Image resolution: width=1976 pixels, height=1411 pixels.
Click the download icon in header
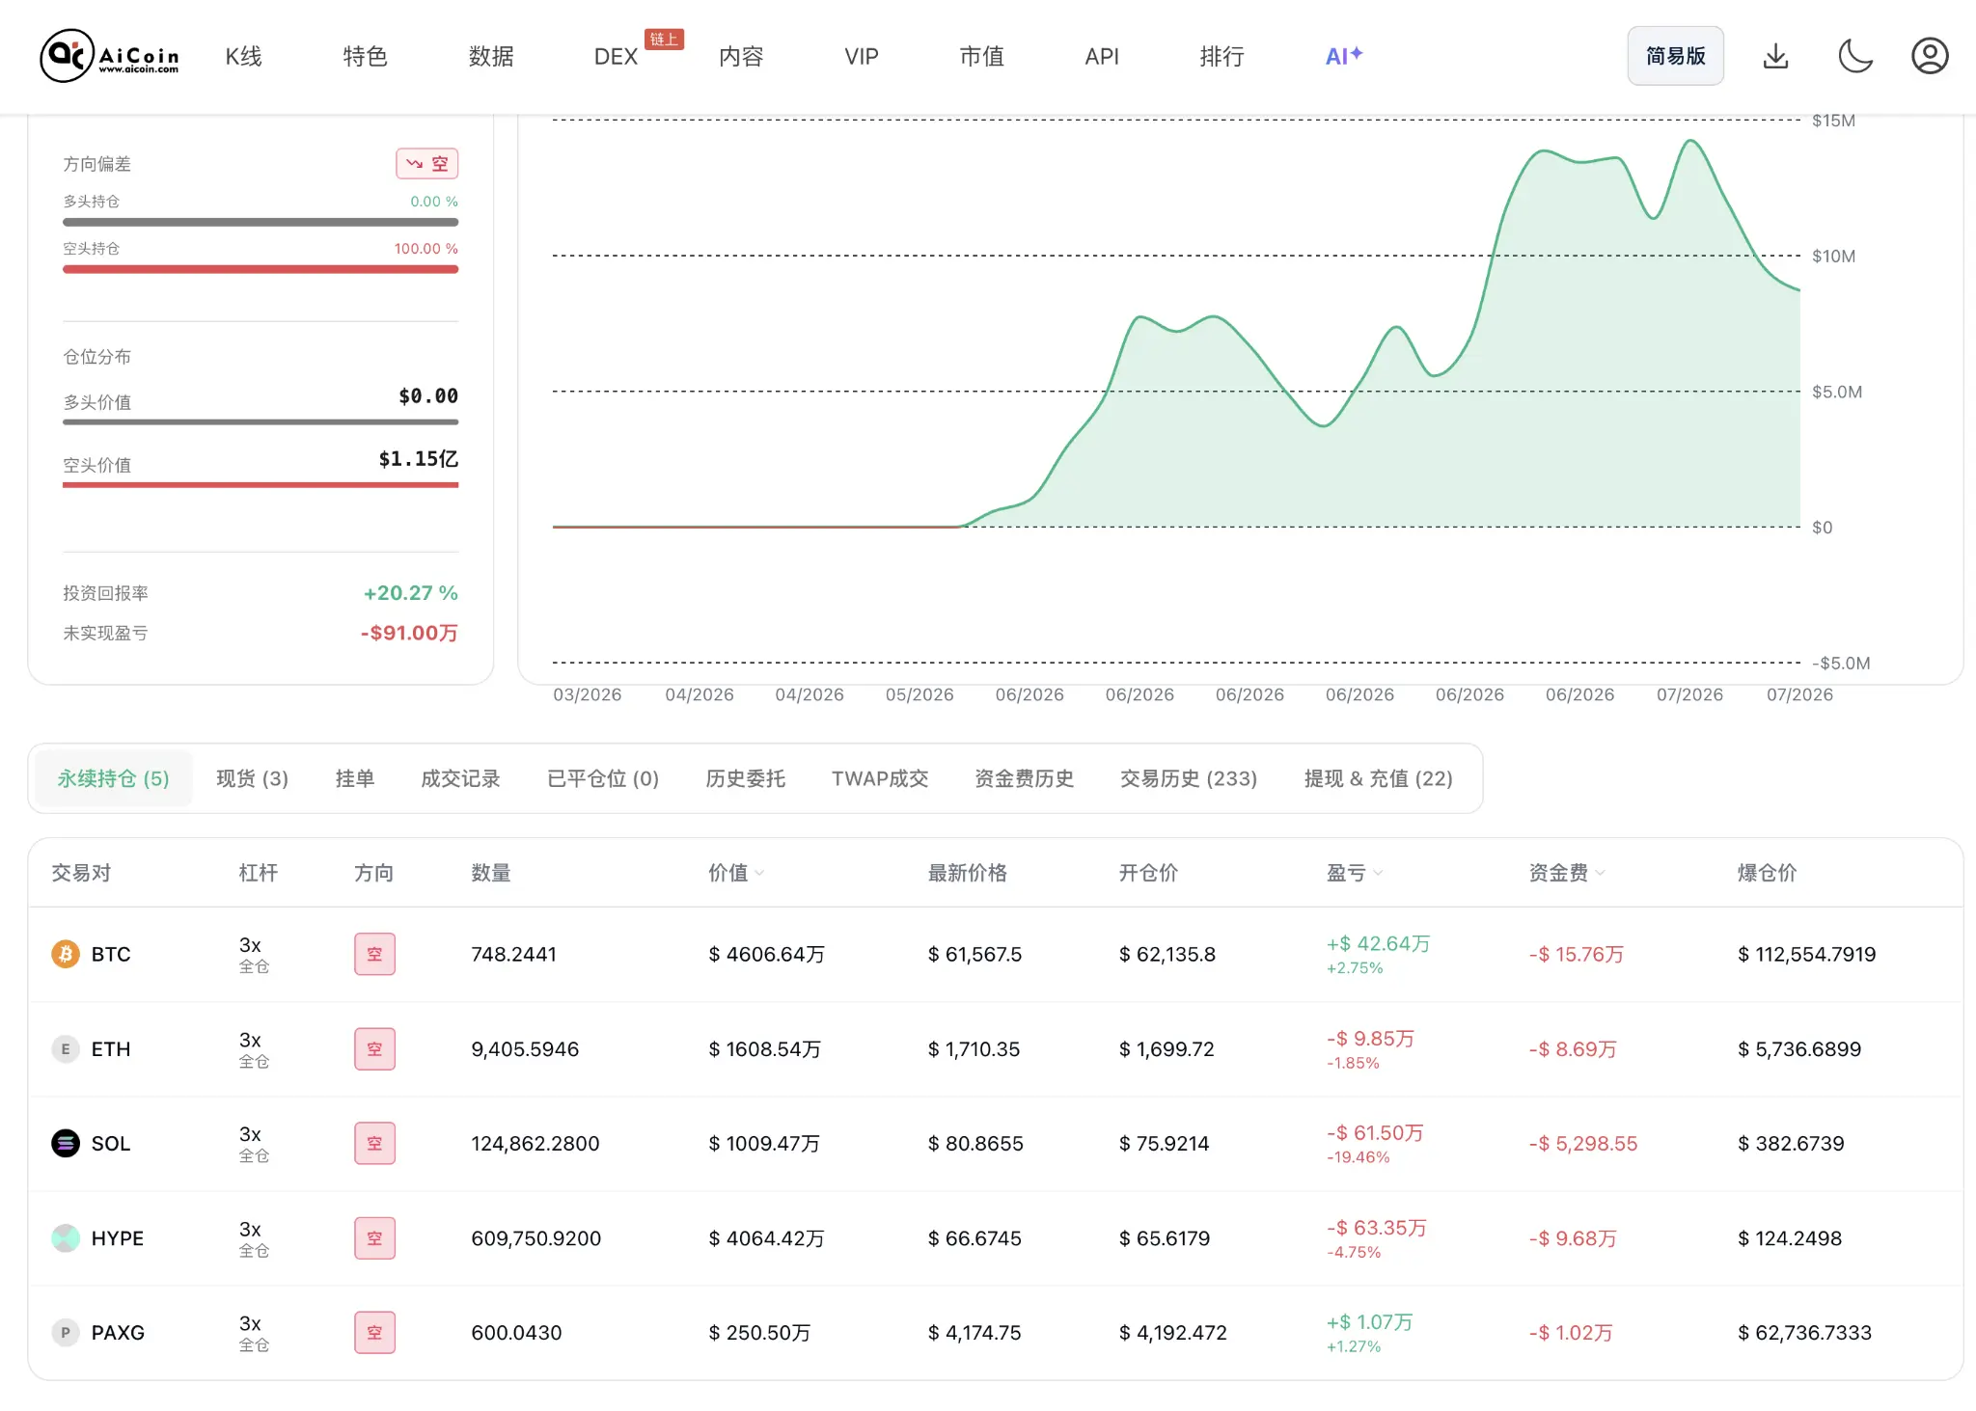tap(1775, 56)
